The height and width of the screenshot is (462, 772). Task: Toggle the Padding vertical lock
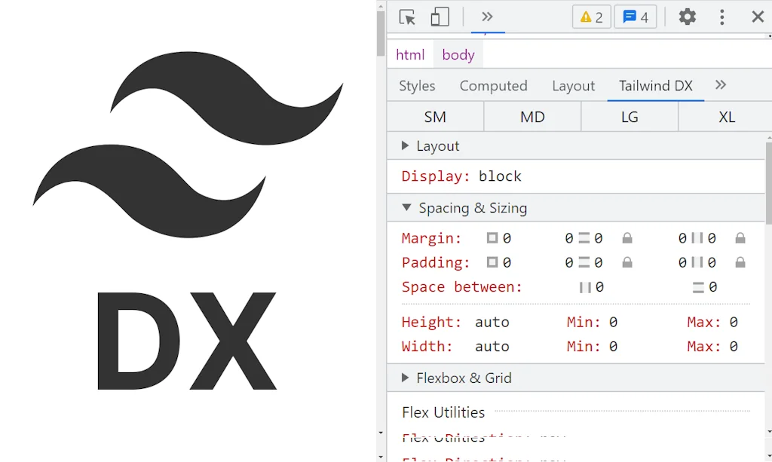pos(627,263)
